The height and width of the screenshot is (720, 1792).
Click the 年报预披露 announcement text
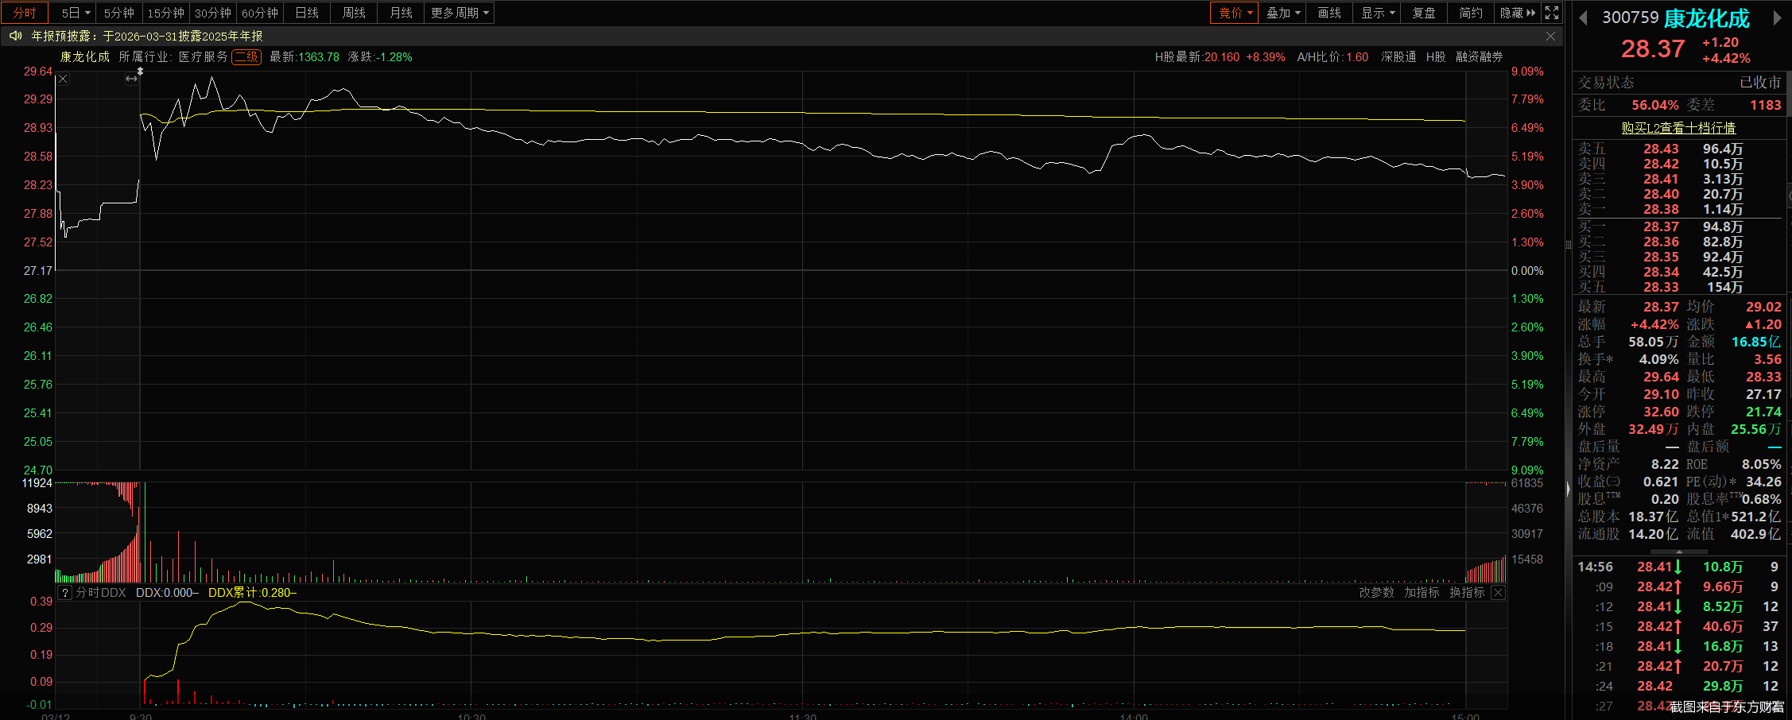pos(147,36)
